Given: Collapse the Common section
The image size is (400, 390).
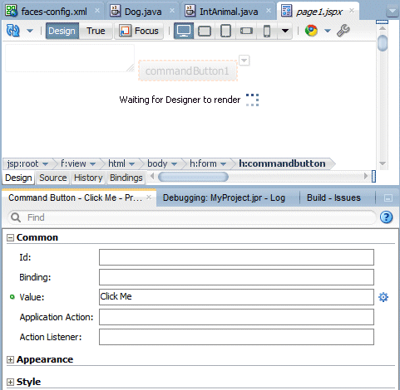Looking at the screenshot, I should coord(10,238).
